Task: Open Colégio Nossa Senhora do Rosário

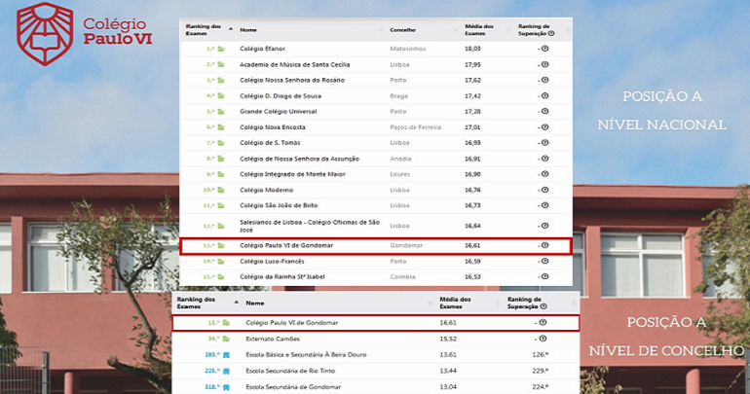Action: point(292,80)
